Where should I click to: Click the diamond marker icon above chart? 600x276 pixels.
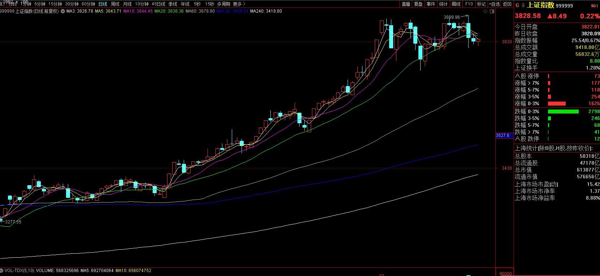486,12
